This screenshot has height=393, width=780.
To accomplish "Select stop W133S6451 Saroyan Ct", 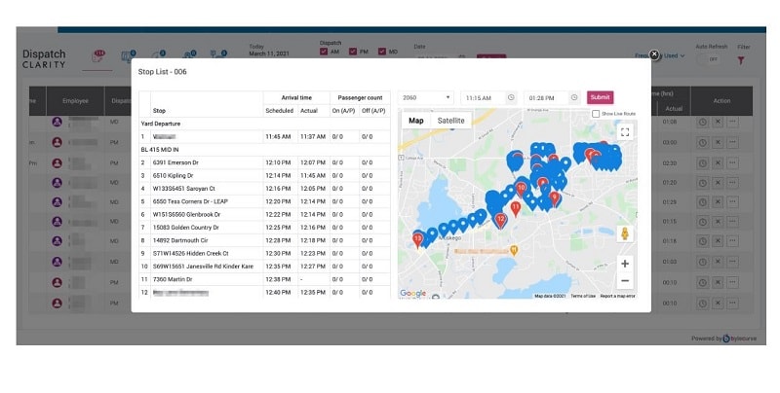I will point(184,189).
